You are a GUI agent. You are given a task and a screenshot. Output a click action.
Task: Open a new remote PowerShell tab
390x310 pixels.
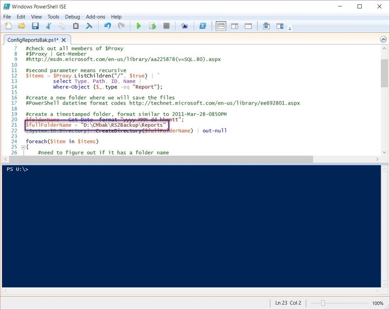click(x=184, y=26)
